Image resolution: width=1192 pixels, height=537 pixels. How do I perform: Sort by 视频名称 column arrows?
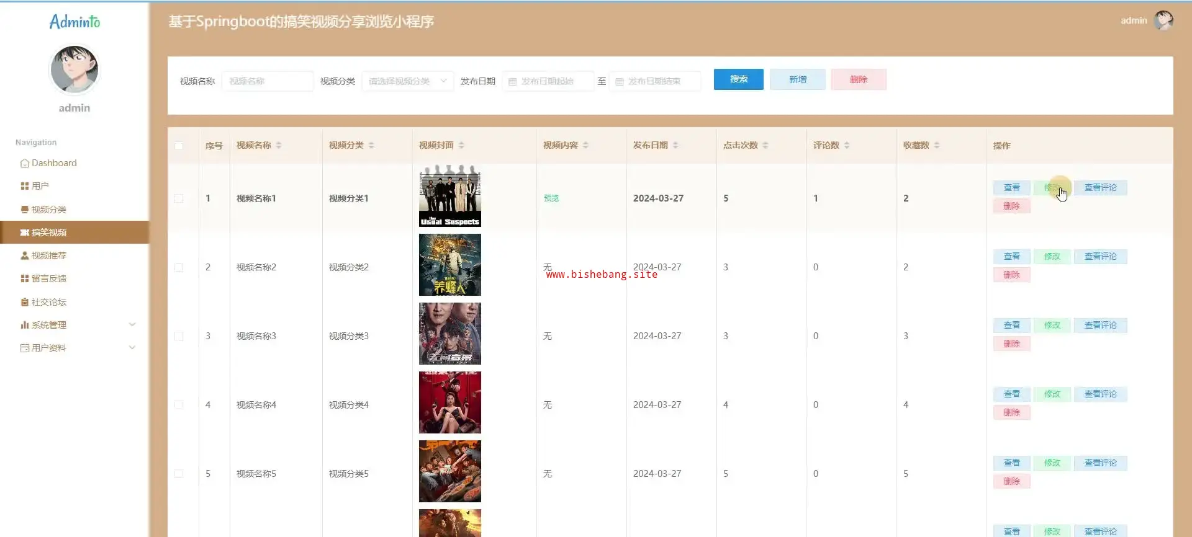pos(279,145)
